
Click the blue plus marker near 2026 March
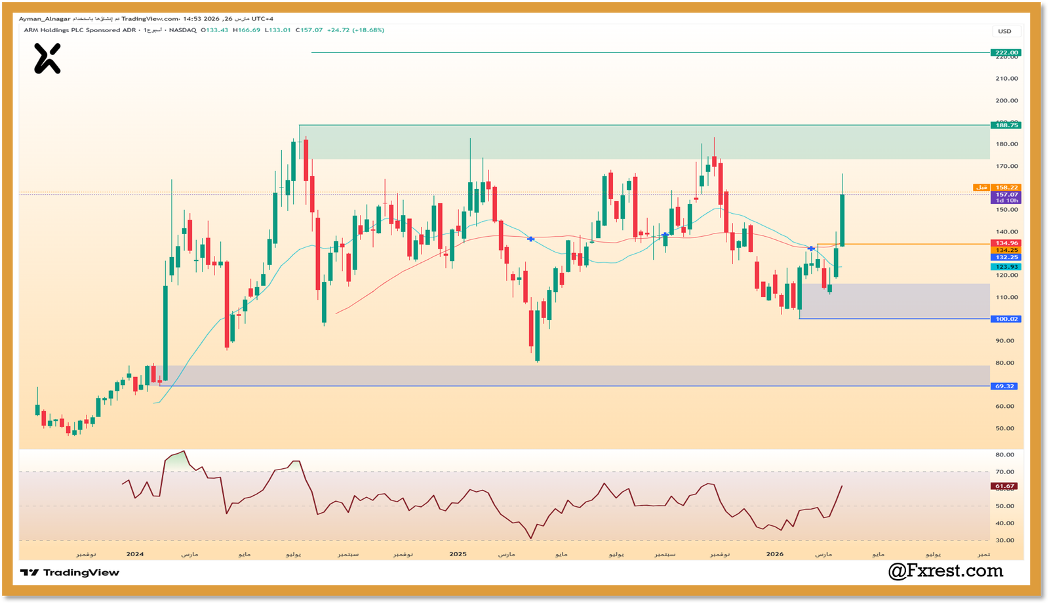tap(812, 249)
